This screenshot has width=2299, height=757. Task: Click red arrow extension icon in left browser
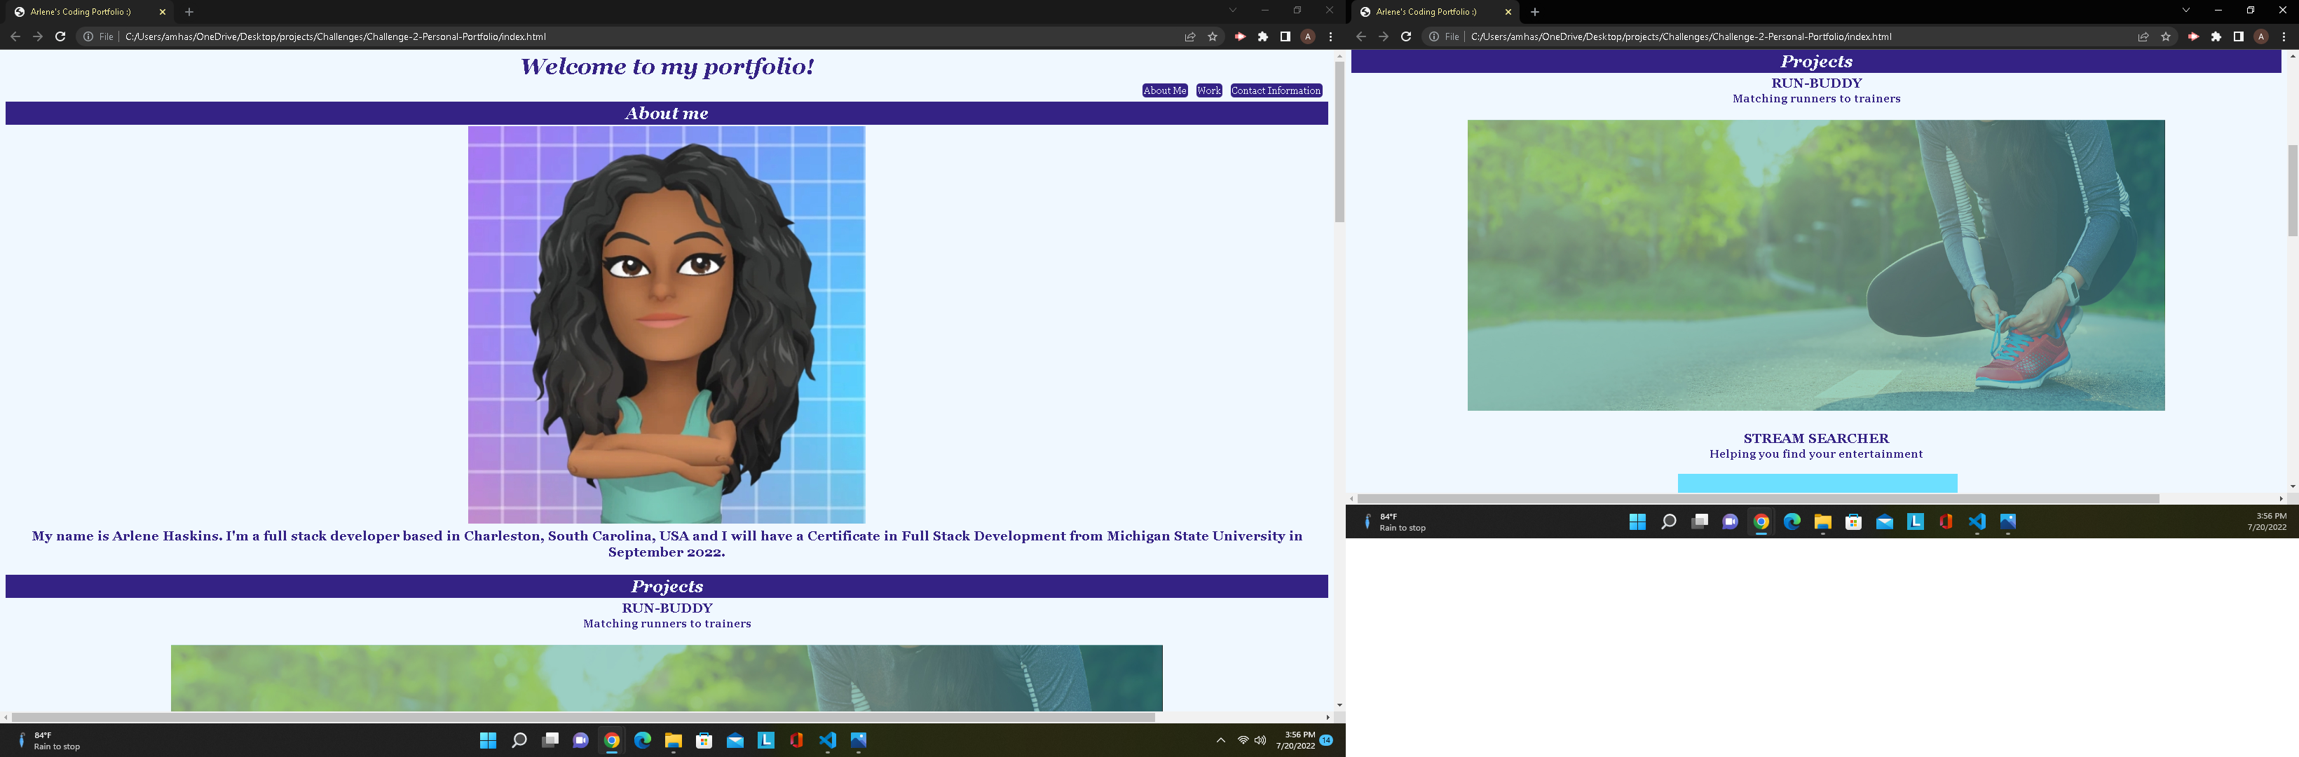pyautogui.click(x=1240, y=36)
